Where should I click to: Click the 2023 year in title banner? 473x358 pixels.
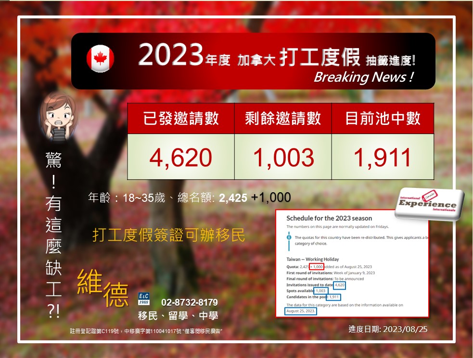[171, 55]
